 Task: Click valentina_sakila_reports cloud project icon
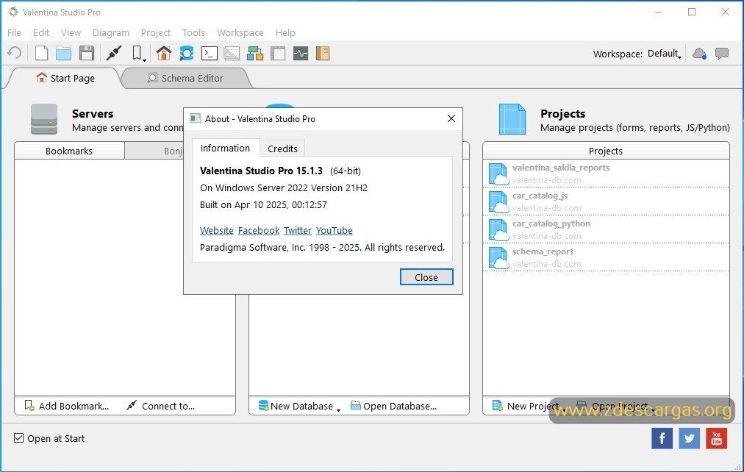click(498, 174)
